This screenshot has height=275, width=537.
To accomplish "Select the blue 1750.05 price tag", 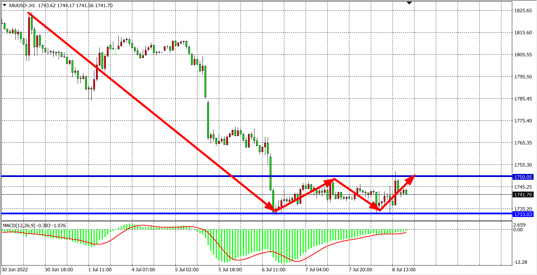I will (x=523, y=177).
